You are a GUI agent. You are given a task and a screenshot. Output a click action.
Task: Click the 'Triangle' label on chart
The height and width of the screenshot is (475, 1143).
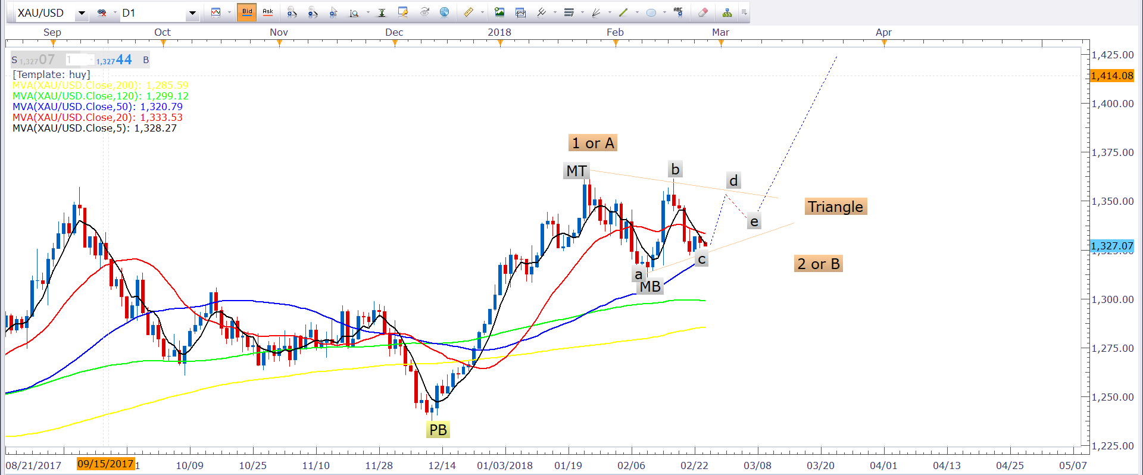835,207
